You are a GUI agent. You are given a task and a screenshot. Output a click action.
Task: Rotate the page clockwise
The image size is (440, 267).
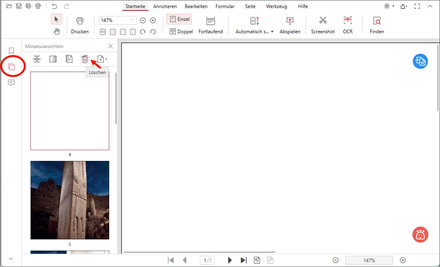pyautogui.click(x=143, y=32)
